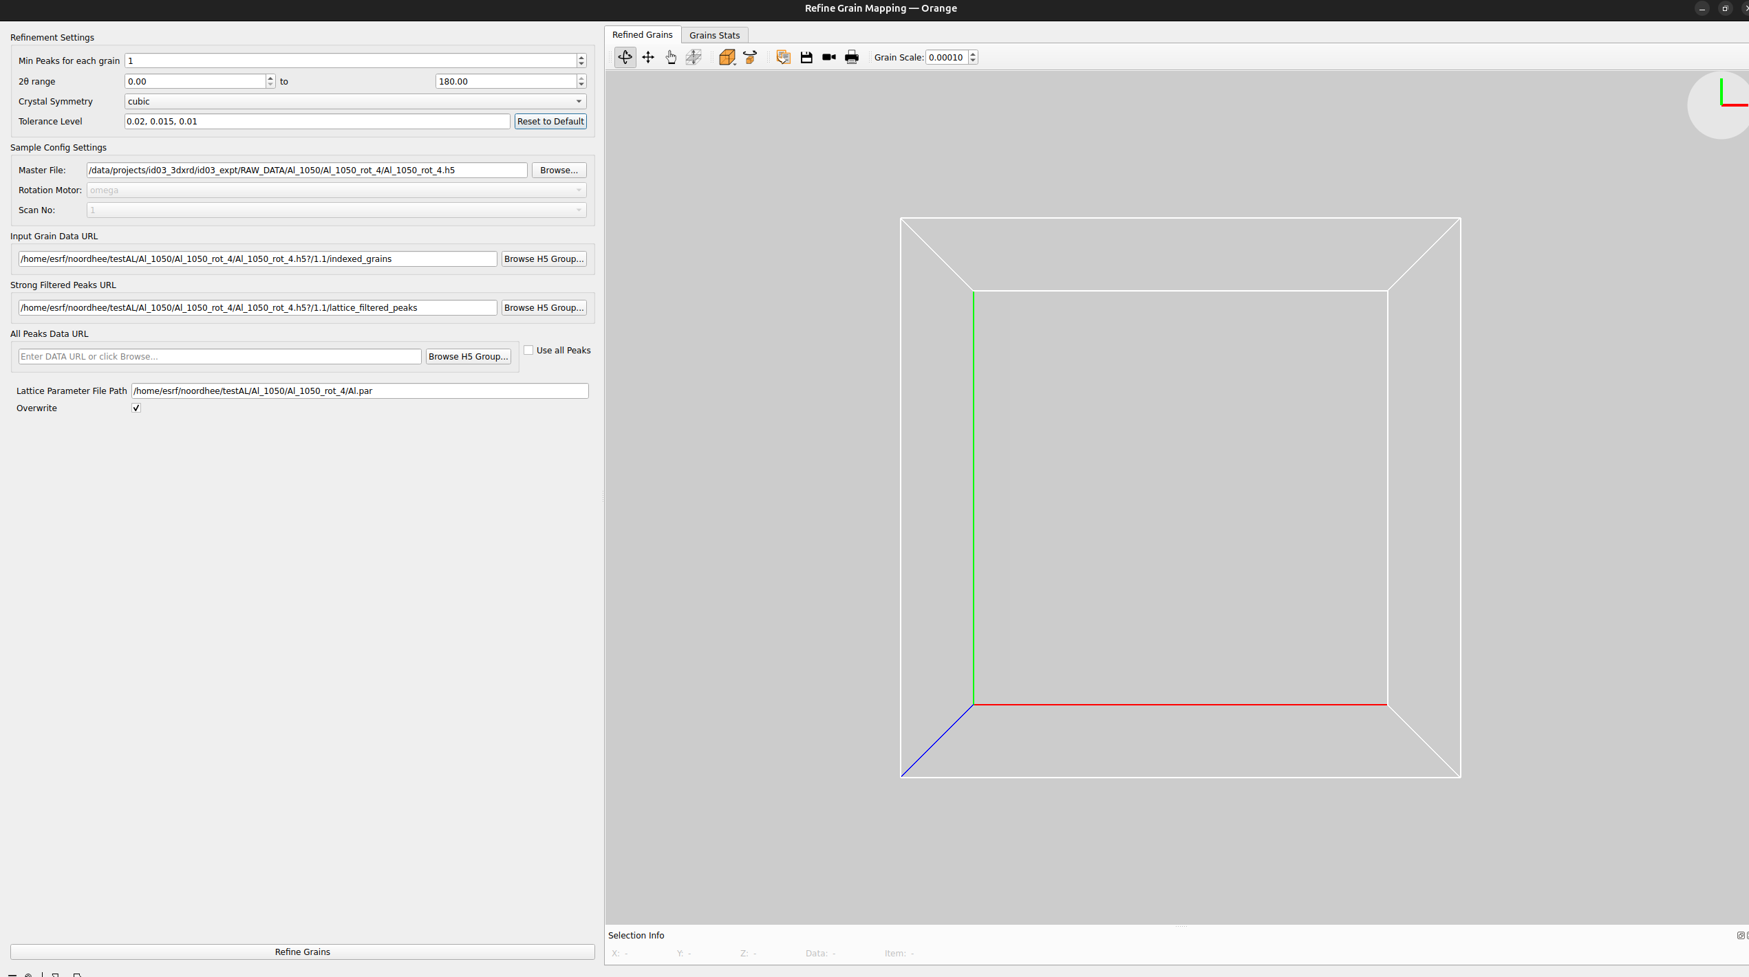Click the printer icon
Screen dimensions: 1749x977
coord(852,57)
